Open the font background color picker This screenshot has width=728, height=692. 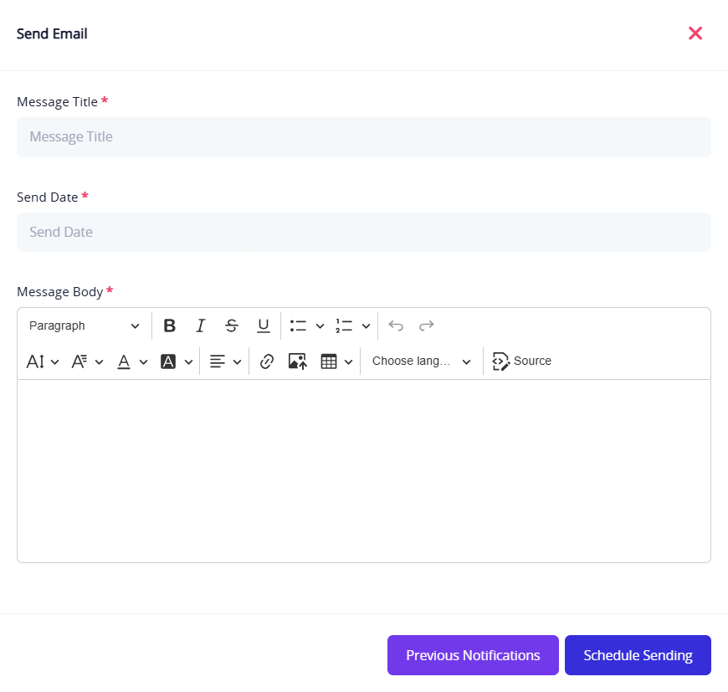pos(177,361)
